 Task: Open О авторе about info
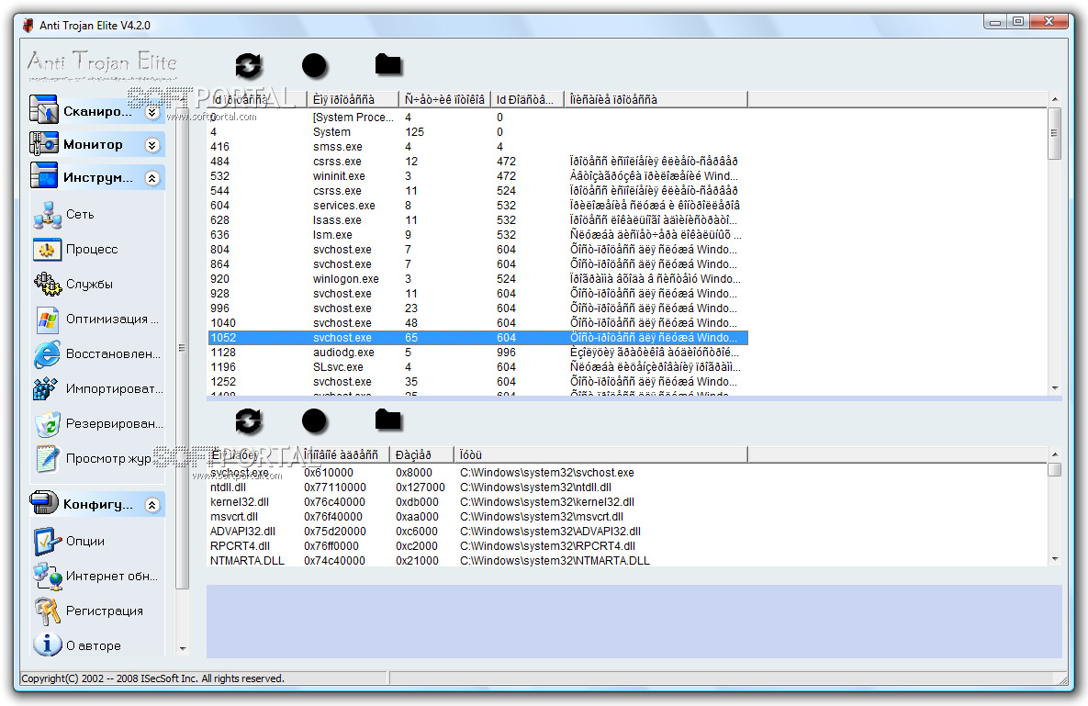pyautogui.click(x=78, y=645)
